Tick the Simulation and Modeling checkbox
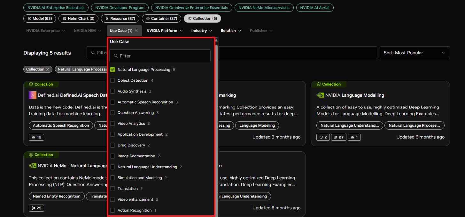This screenshot has height=217, width=465. [112, 178]
